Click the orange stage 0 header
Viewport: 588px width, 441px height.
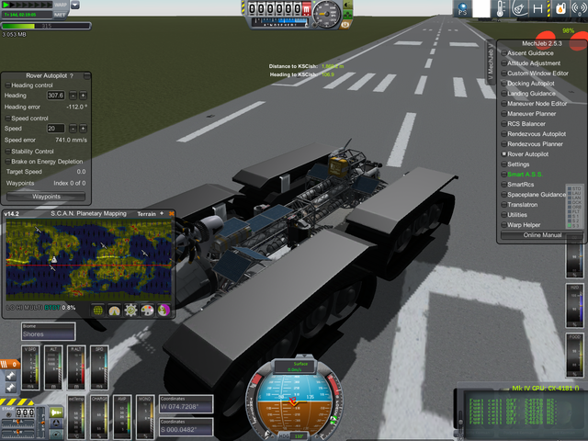pyautogui.click(x=9, y=364)
